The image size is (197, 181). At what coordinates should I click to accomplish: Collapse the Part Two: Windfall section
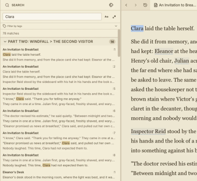click(x=5, y=41)
